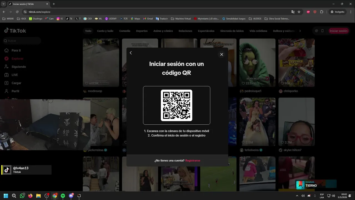
Task: Open Perfil in the sidebar
Action: point(15,91)
